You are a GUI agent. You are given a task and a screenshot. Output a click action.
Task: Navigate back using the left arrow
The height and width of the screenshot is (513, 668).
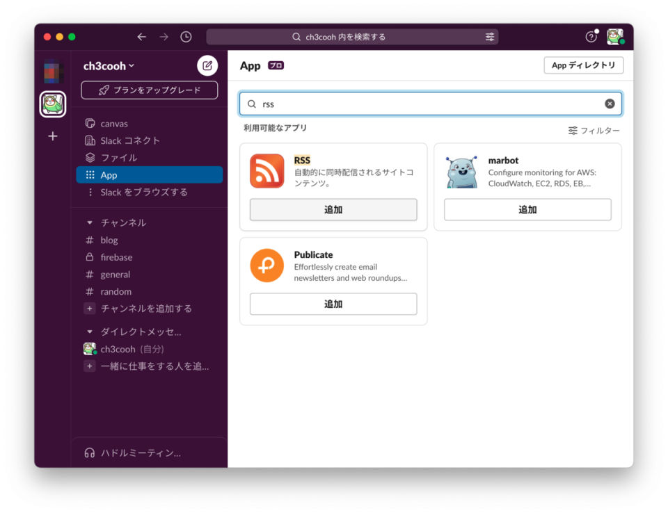coord(141,36)
